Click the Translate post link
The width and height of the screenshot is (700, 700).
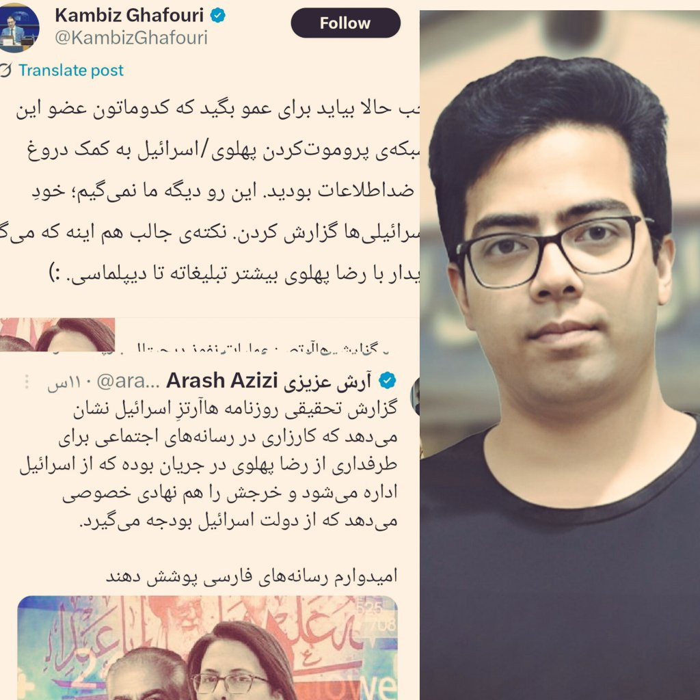click(x=71, y=70)
